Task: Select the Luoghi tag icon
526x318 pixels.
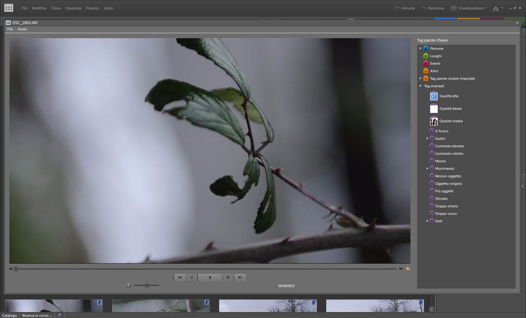Action: point(426,56)
